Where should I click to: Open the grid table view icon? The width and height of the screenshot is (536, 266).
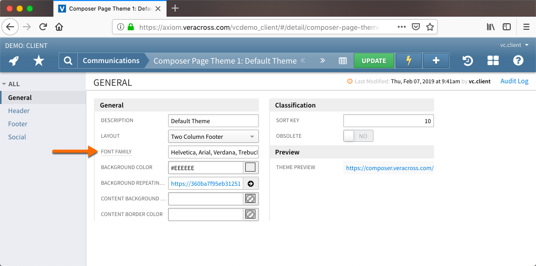pyautogui.click(x=343, y=61)
